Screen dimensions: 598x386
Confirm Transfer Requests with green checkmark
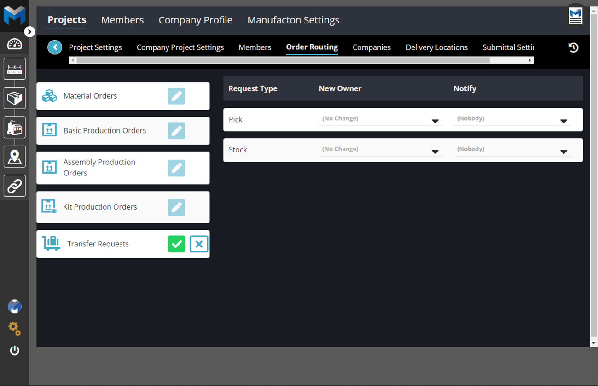[176, 244]
